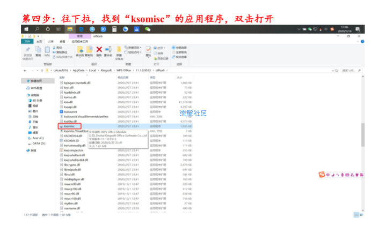
Task: Expand the address bar history dropdown
Action: pyautogui.click(x=333, y=71)
